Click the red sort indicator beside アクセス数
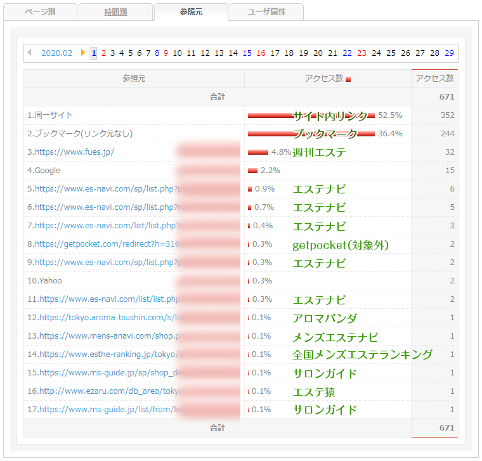The width and height of the screenshot is (482, 461). 348,79
